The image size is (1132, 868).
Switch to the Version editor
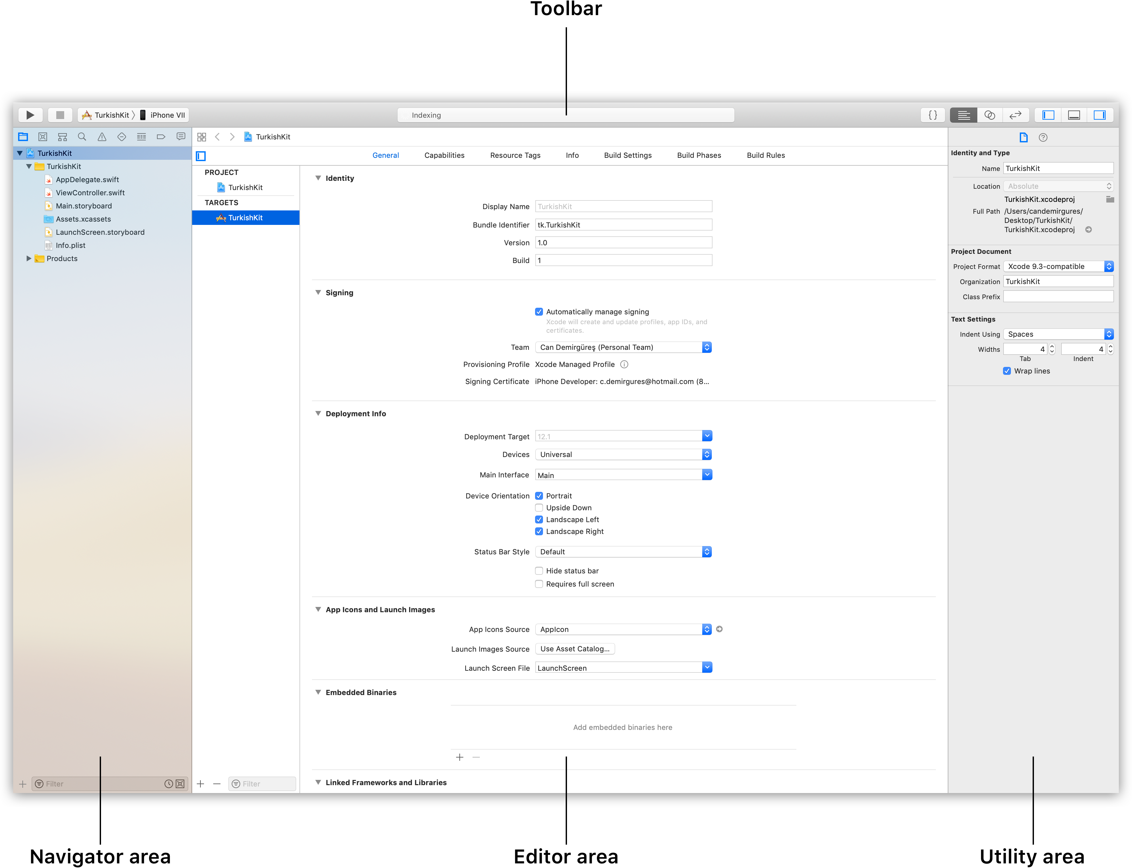coord(1015,115)
